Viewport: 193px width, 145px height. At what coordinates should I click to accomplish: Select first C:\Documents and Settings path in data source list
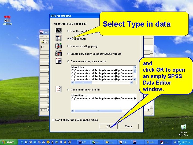tap(102, 70)
